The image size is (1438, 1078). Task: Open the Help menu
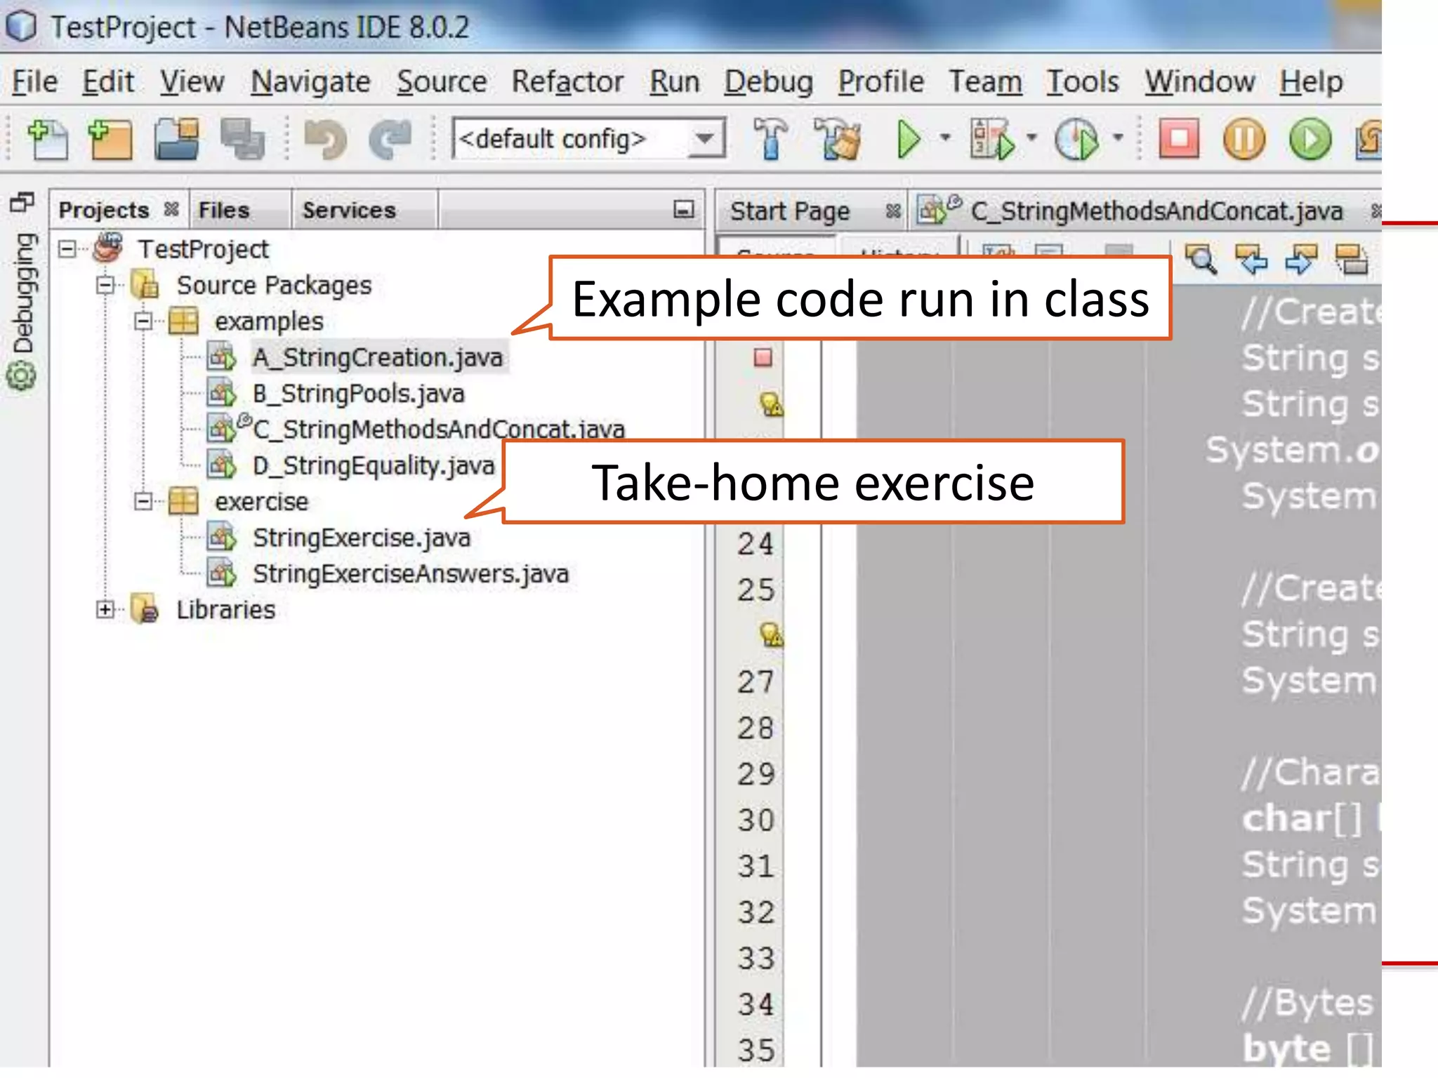point(1310,81)
